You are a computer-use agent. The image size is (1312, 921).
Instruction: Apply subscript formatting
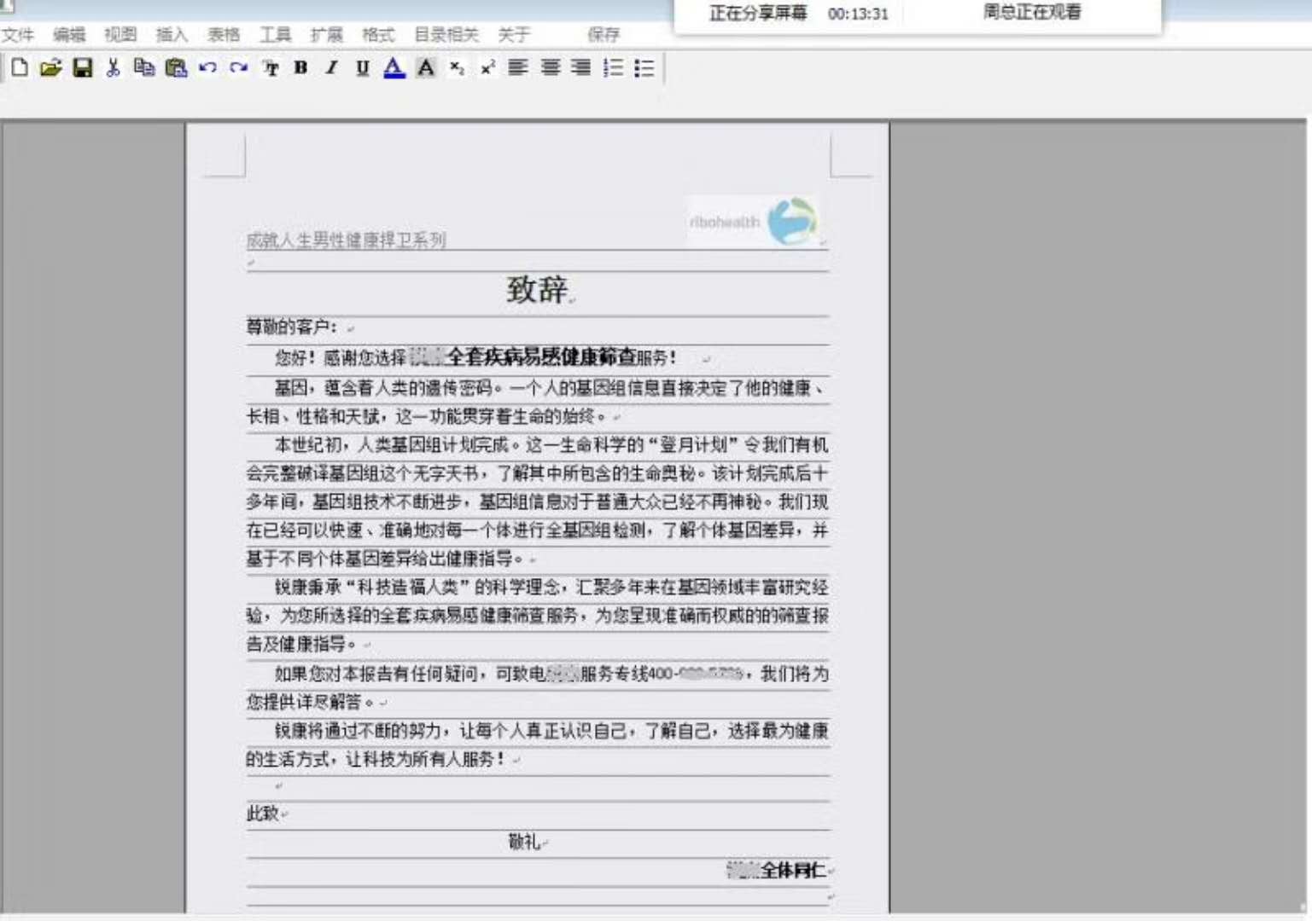pyautogui.click(x=457, y=68)
